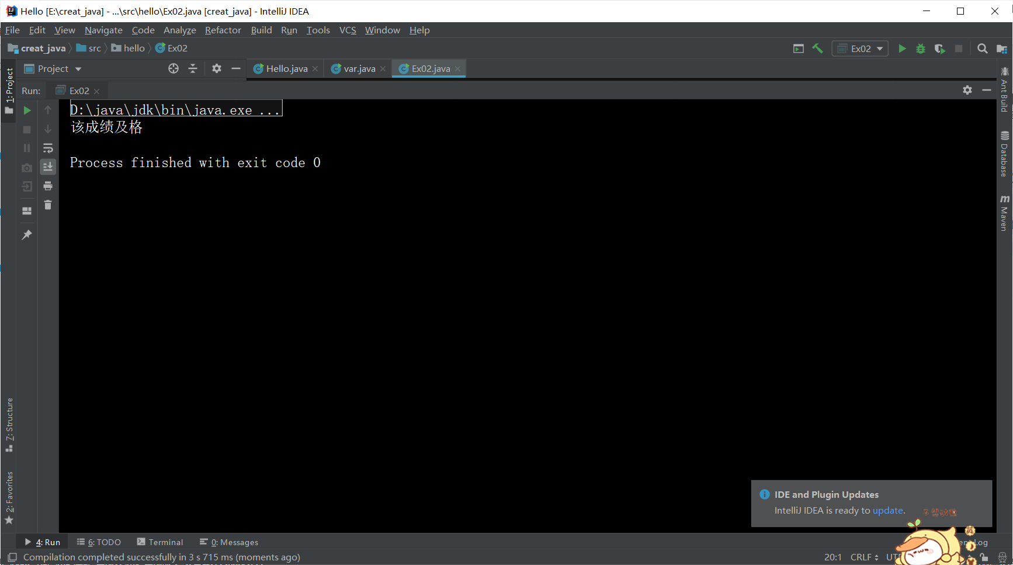Print console output with printer icon
Viewport: 1013px width, 565px height.
[48, 186]
